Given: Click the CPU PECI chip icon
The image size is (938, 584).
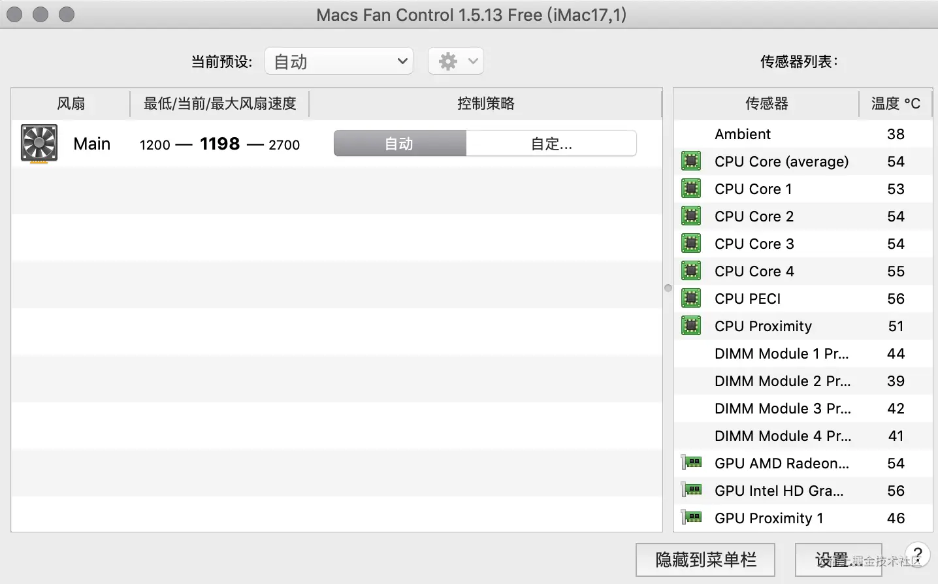Looking at the screenshot, I should [x=691, y=298].
